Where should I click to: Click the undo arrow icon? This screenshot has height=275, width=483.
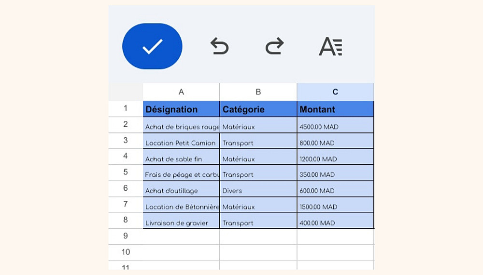point(219,46)
